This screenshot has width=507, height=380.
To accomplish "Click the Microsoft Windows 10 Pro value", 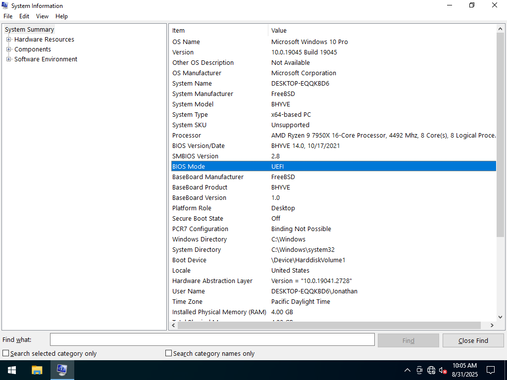I will point(309,42).
